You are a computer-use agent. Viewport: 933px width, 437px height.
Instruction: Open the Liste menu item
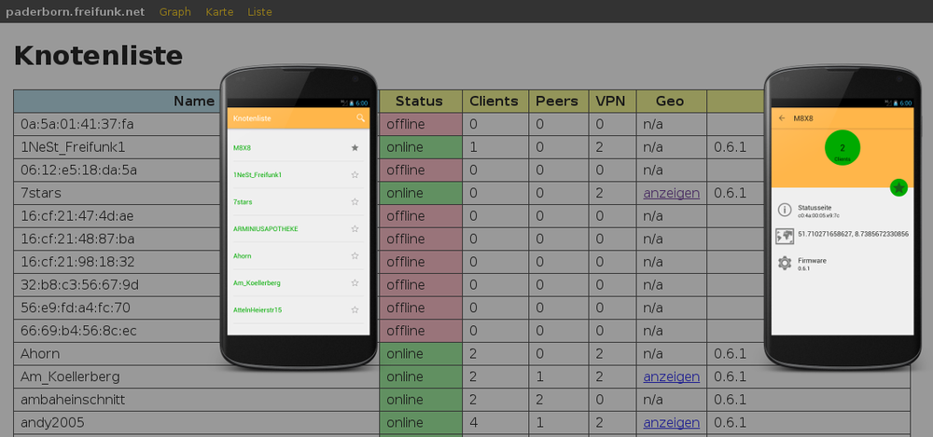tap(260, 12)
